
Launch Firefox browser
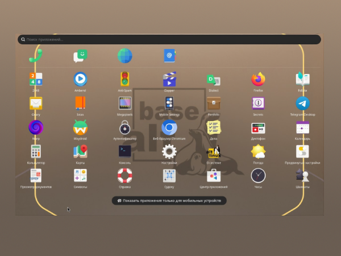tap(258, 79)
